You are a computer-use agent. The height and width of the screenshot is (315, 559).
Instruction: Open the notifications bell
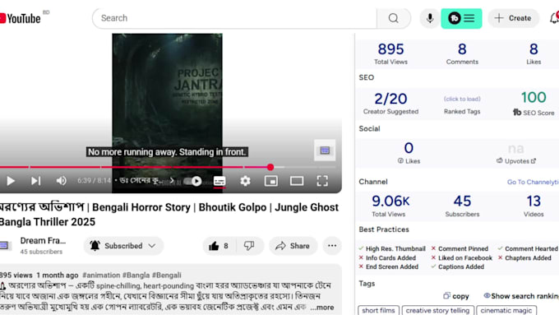click(554, 18)
